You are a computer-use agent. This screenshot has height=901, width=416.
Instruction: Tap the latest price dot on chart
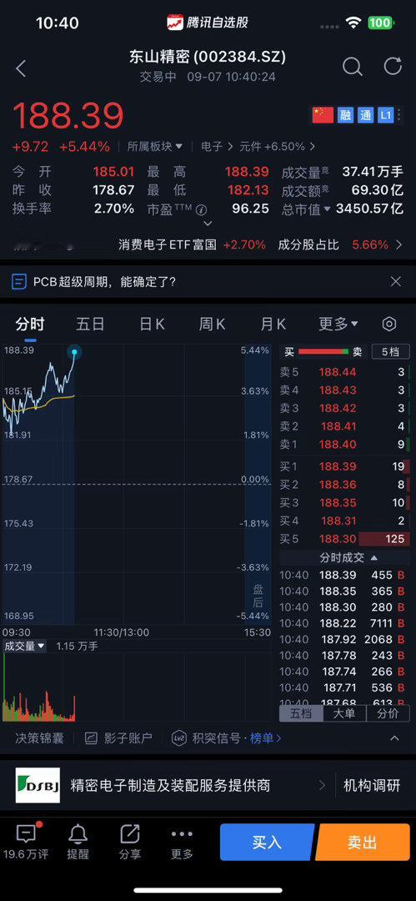click(x=74, y=352)
